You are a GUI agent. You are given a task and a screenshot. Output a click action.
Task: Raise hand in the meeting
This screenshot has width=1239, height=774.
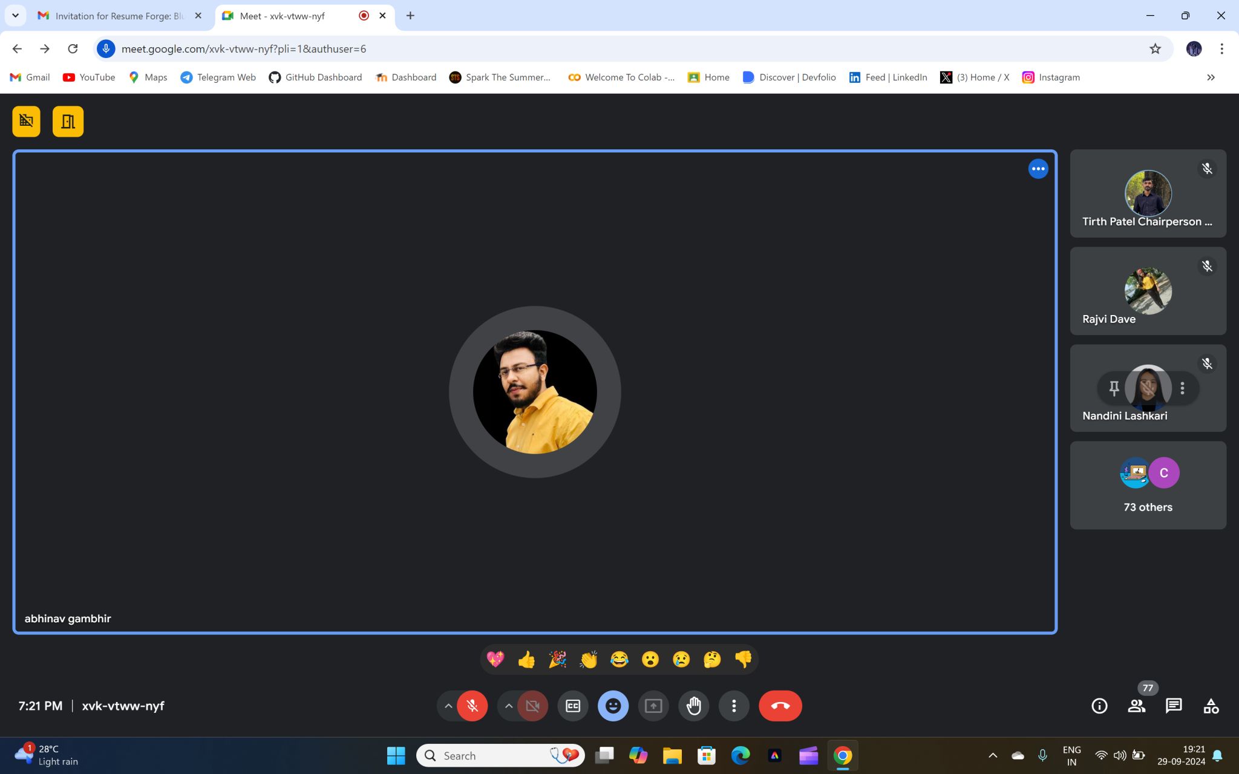[693, 706]
